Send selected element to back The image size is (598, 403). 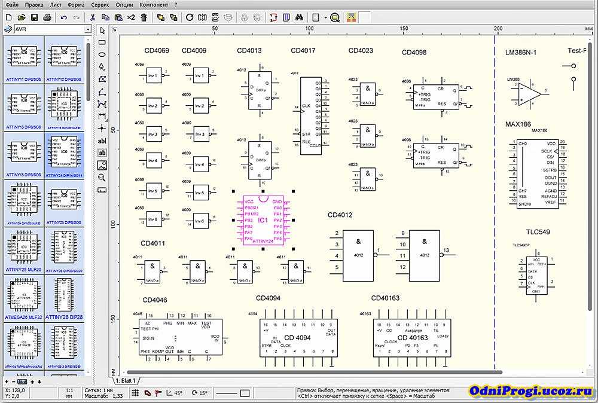[173, 17]
